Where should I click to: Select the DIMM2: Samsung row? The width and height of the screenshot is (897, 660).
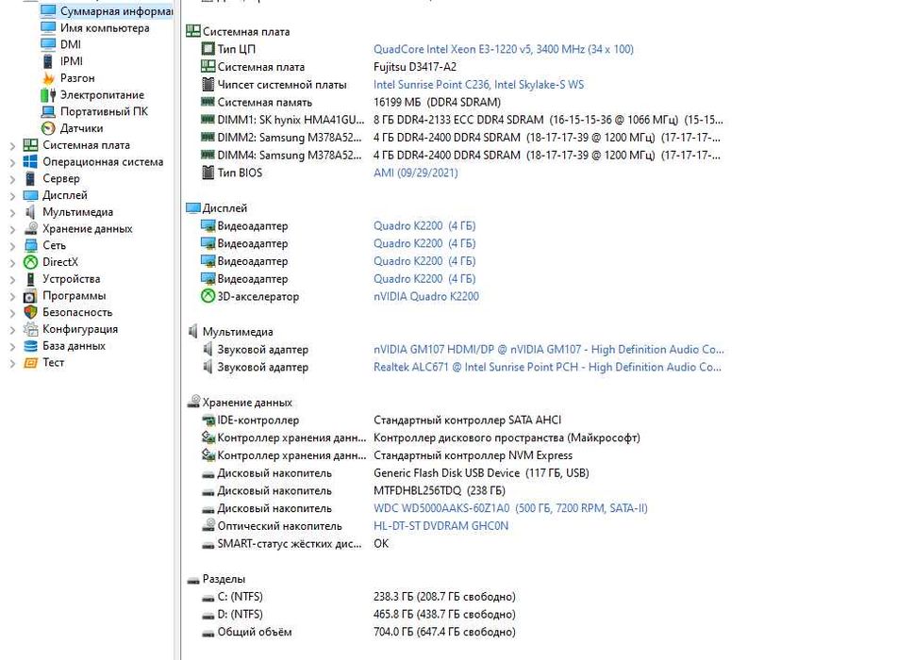point(460,138)
